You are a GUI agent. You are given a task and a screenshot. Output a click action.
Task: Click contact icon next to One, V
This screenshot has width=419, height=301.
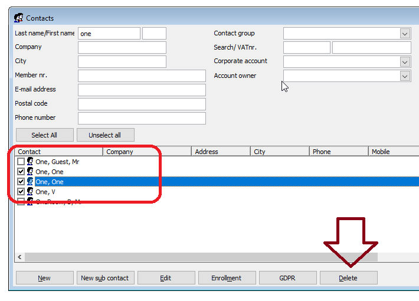pos(30,192)
